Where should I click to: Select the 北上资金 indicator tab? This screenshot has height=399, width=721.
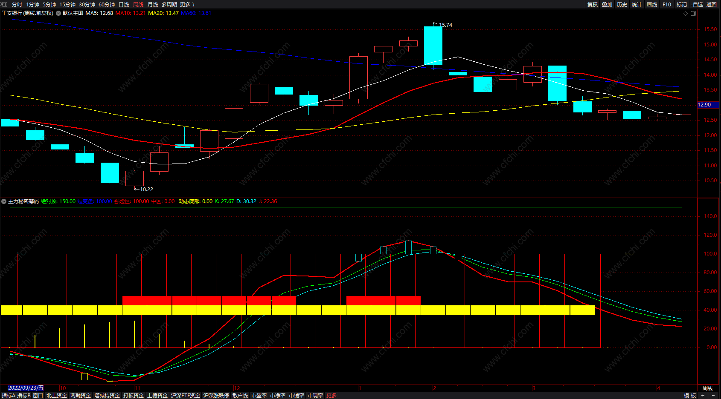(x=57, y=396)
